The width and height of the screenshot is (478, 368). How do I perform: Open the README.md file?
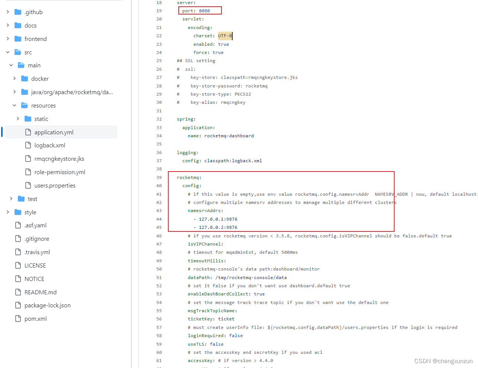41,292
